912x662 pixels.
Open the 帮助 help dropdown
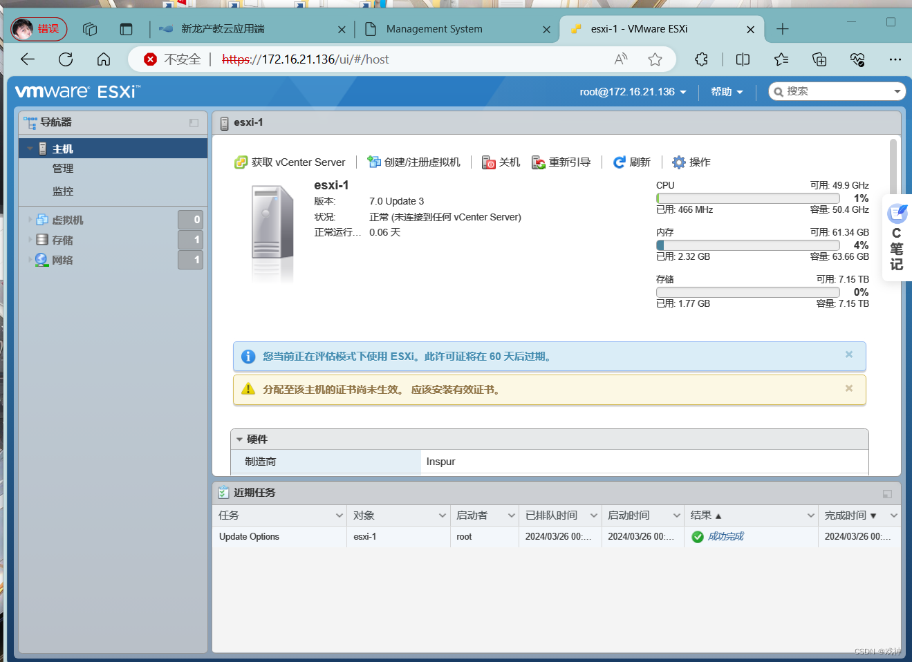(727, 92)
